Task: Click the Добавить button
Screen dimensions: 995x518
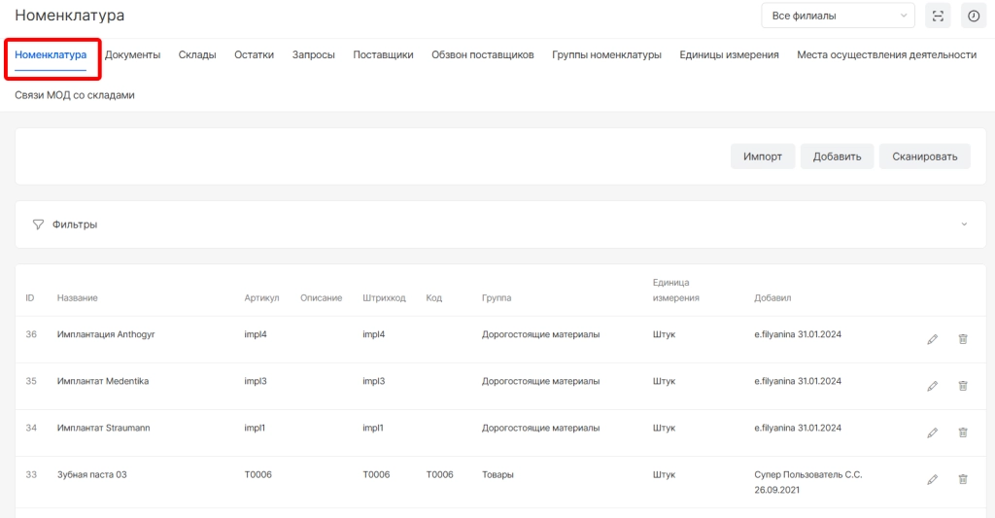Action: click(837, 156)
